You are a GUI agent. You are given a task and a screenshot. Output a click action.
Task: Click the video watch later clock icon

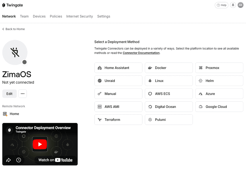[18, 160]
